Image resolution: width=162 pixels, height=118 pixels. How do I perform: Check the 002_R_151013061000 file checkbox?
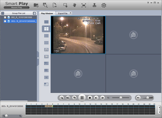pos(5,17)
